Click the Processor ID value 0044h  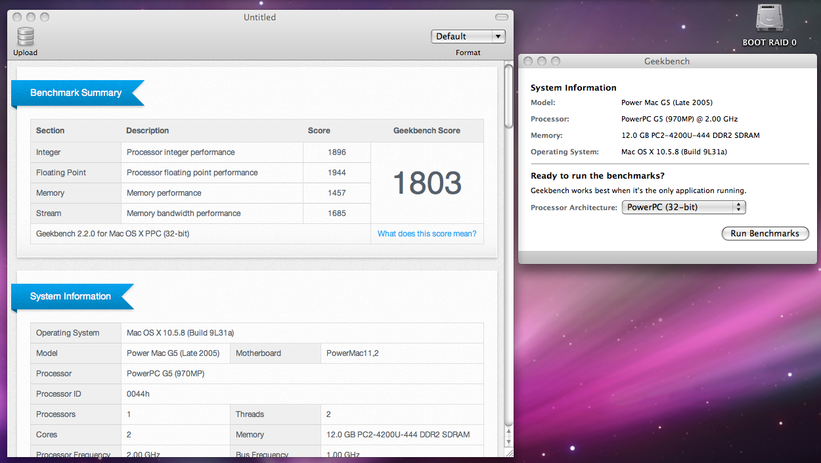coord(138,394)
